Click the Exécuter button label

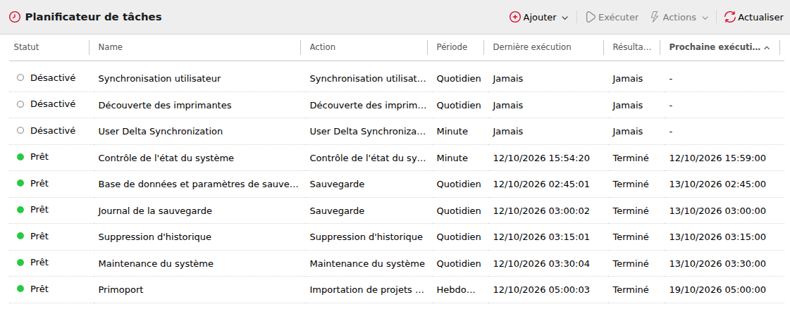pos(618,17)
